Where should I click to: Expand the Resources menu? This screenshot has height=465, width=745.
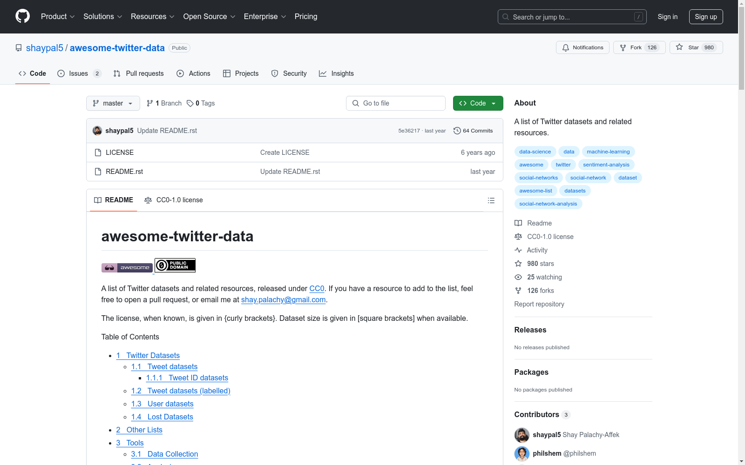click(x=153, y=17)
